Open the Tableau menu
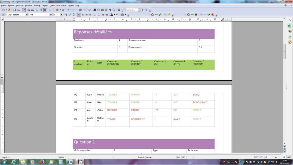This screenshot has height=165, width=293. (x=45, y=5)
